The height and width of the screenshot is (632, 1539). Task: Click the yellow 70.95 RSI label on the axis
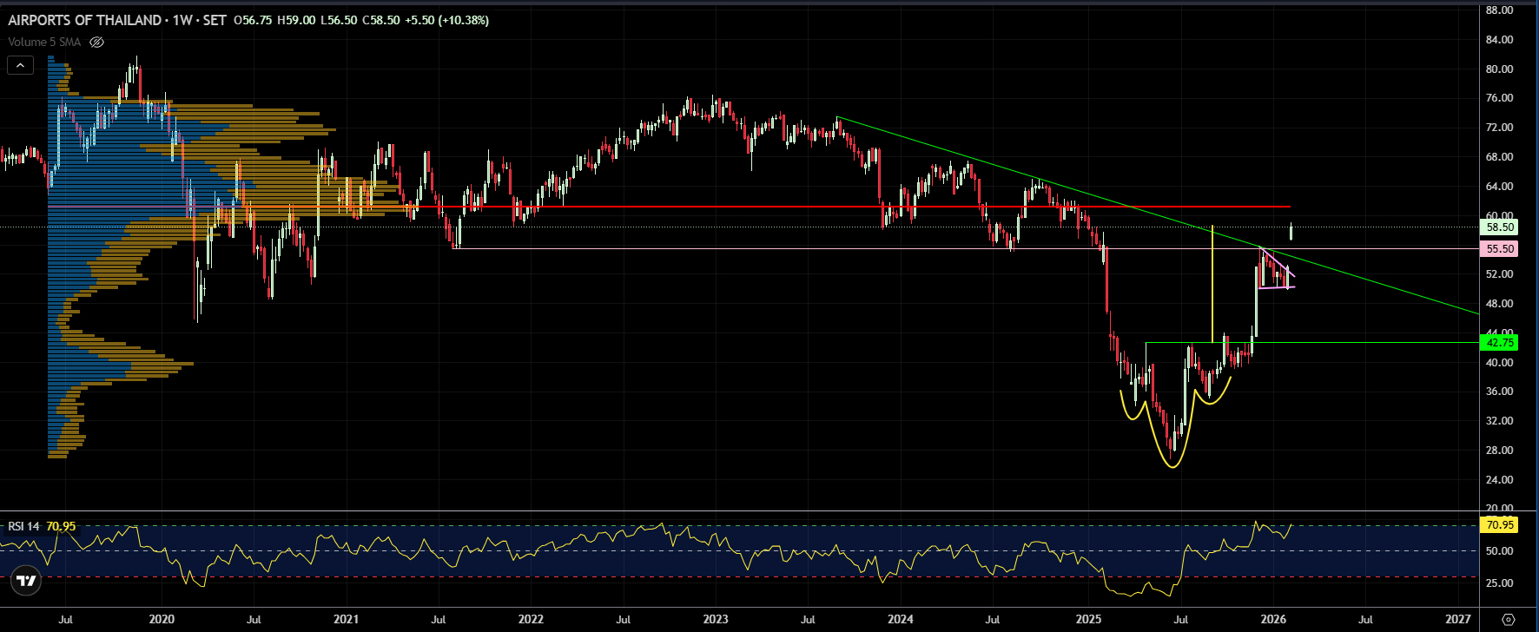click(1500, 525)
